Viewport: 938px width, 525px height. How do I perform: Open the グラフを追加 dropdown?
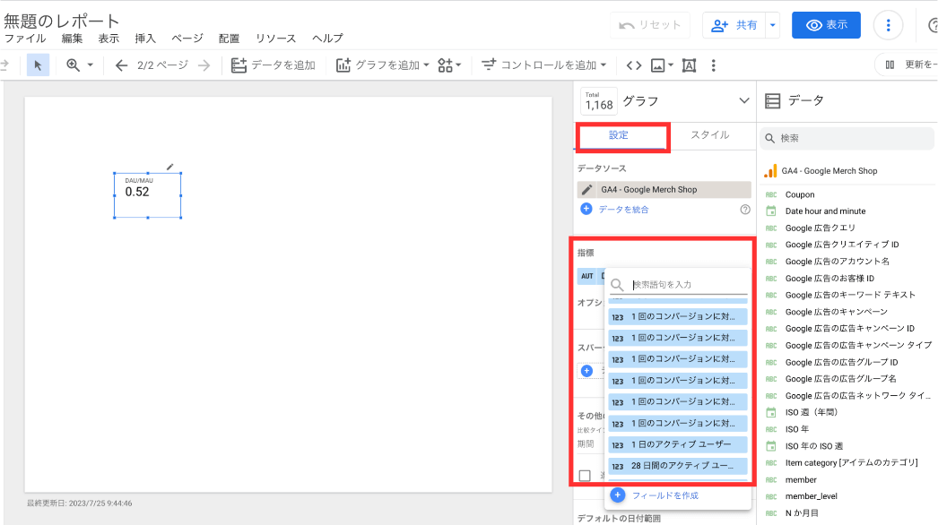[383, 65]
